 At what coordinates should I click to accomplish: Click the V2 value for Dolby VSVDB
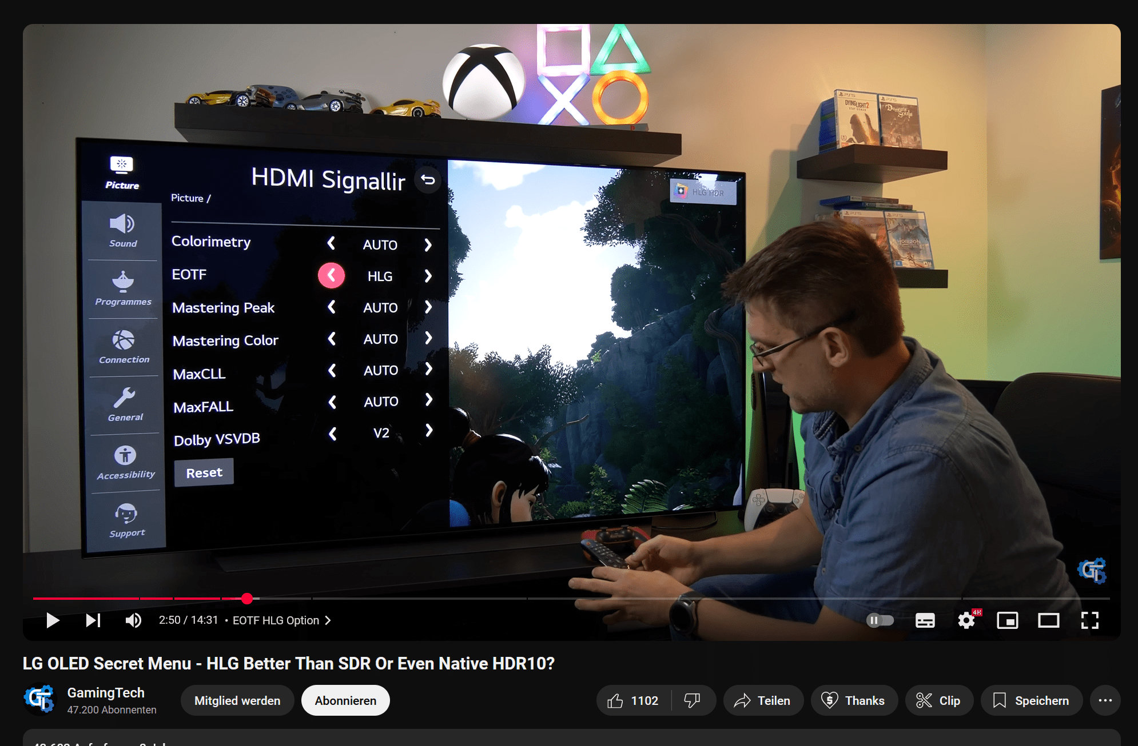click(x=381, y=433)
